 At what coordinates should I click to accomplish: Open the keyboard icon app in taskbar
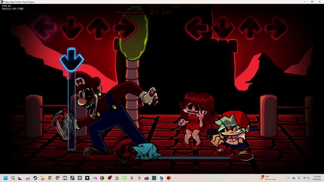click(x=147, y=178)
